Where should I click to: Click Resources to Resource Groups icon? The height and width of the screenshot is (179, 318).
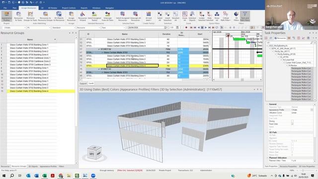click(x=45, y=16)
